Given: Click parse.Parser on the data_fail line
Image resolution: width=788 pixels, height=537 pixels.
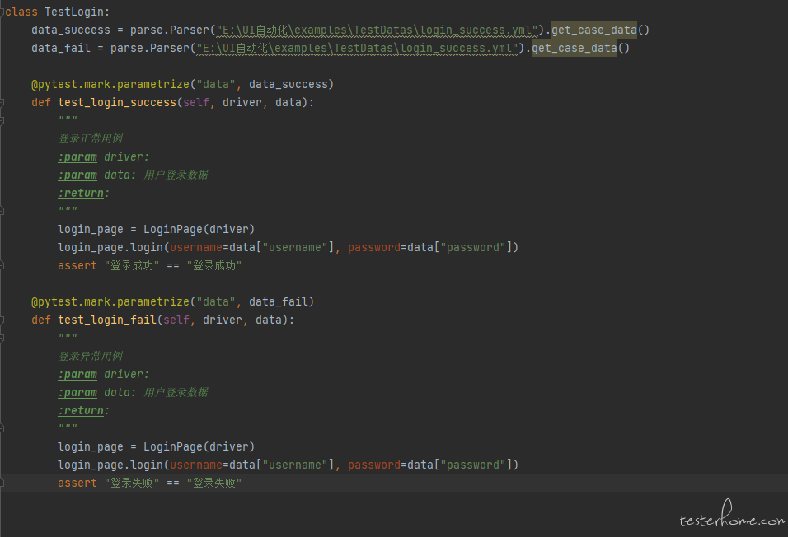Looking at the screenshot, I should coord(150,49).
